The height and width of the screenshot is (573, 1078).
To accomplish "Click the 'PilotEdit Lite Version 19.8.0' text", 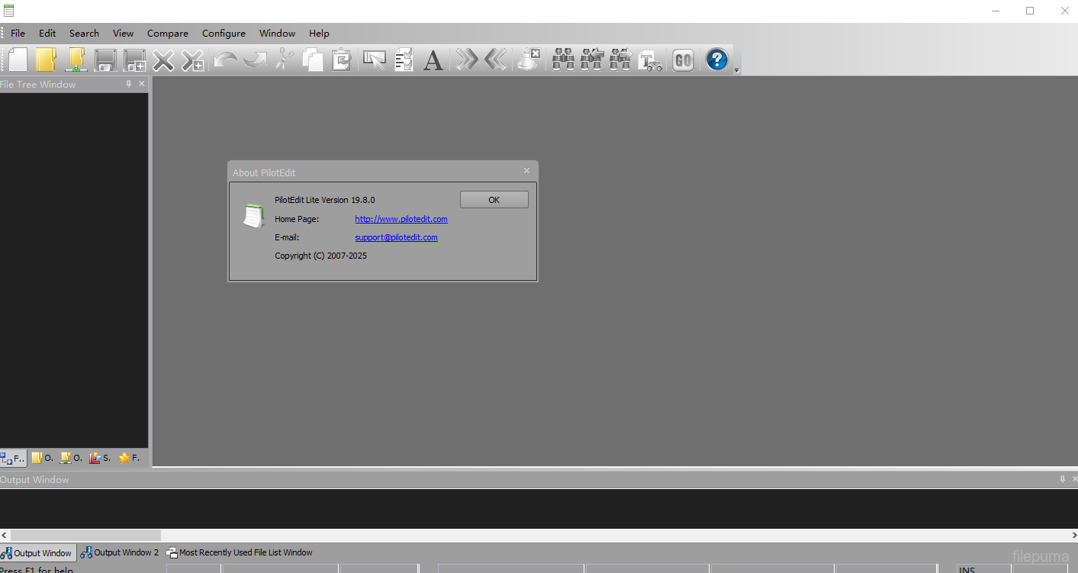I will tap(325, 200).
